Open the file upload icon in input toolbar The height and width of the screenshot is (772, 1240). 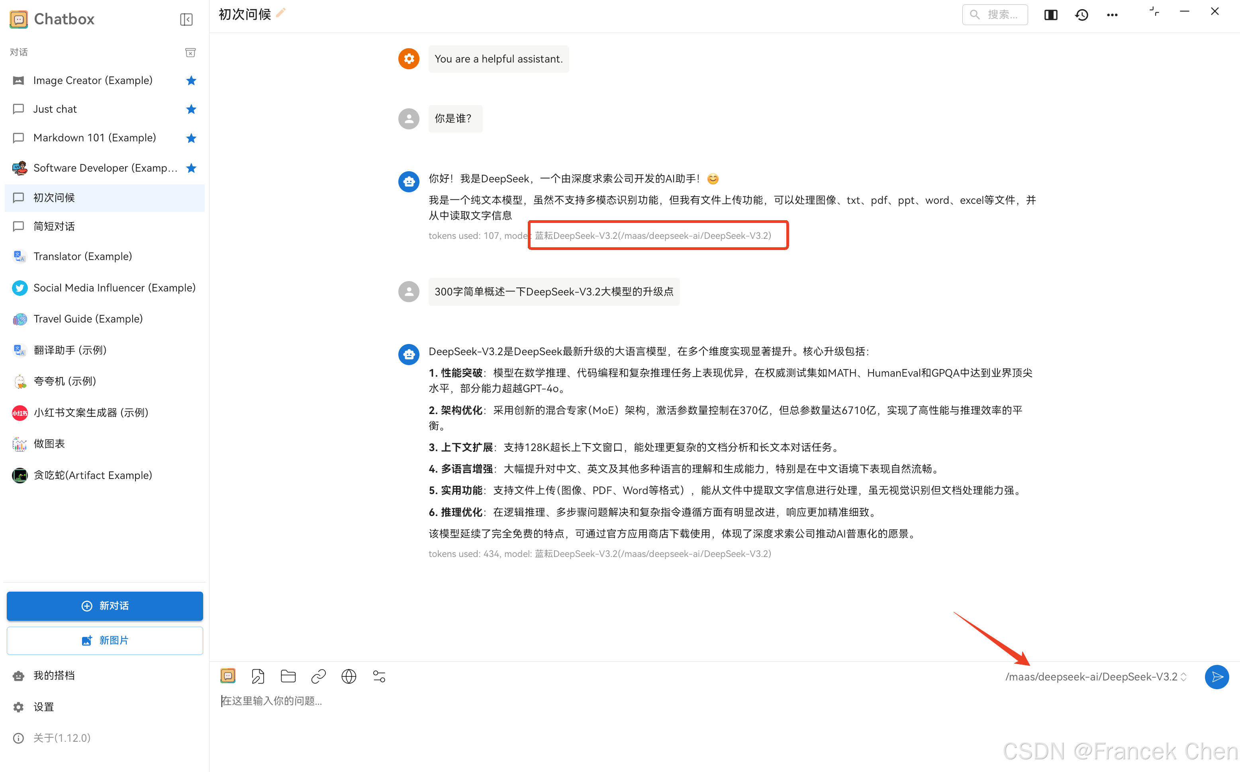(258, 676)
